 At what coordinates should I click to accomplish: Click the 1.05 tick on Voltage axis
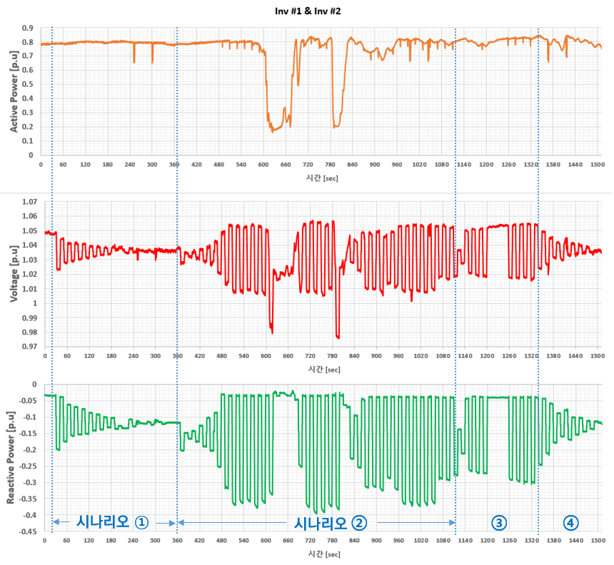[29, 231]
